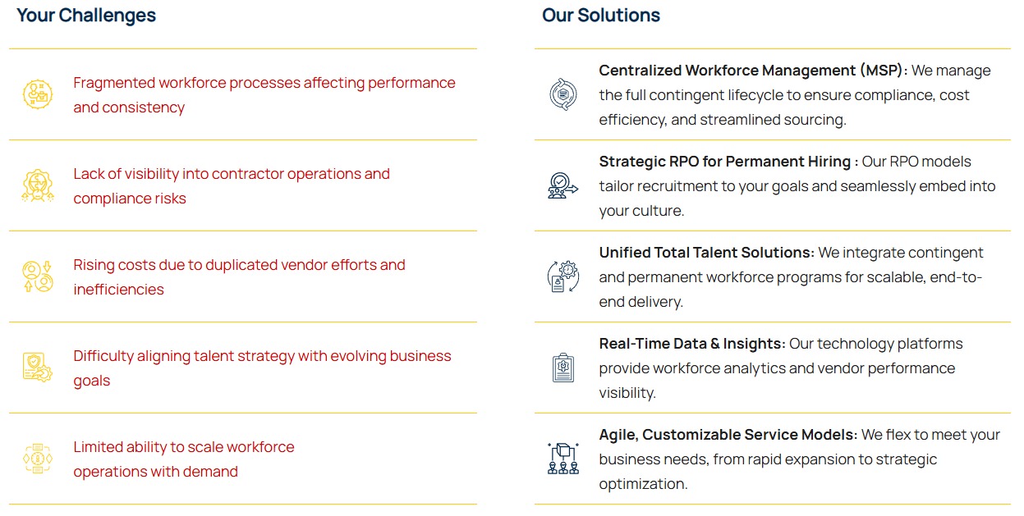
Task: Click Strategic RPO for Permanent Hiring title
Action: tap(728, 162)
